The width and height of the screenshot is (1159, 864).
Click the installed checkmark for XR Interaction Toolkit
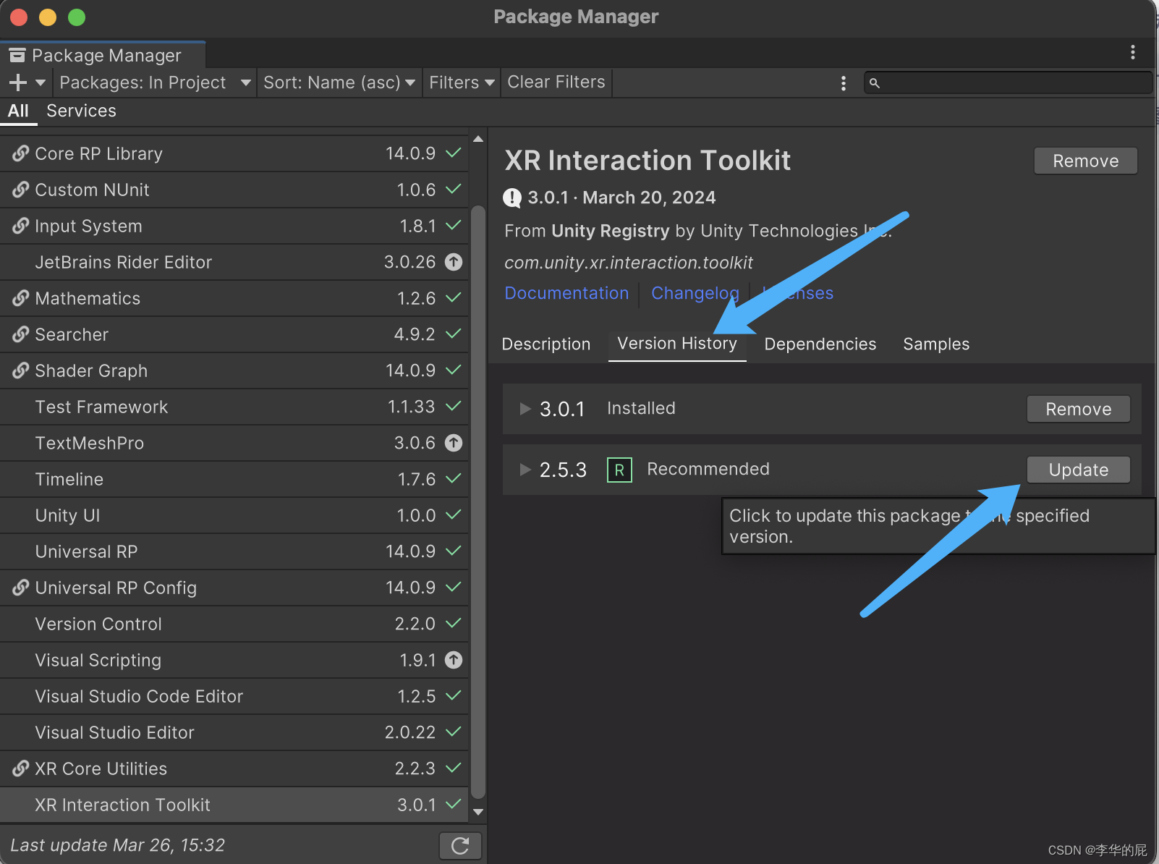454,804
